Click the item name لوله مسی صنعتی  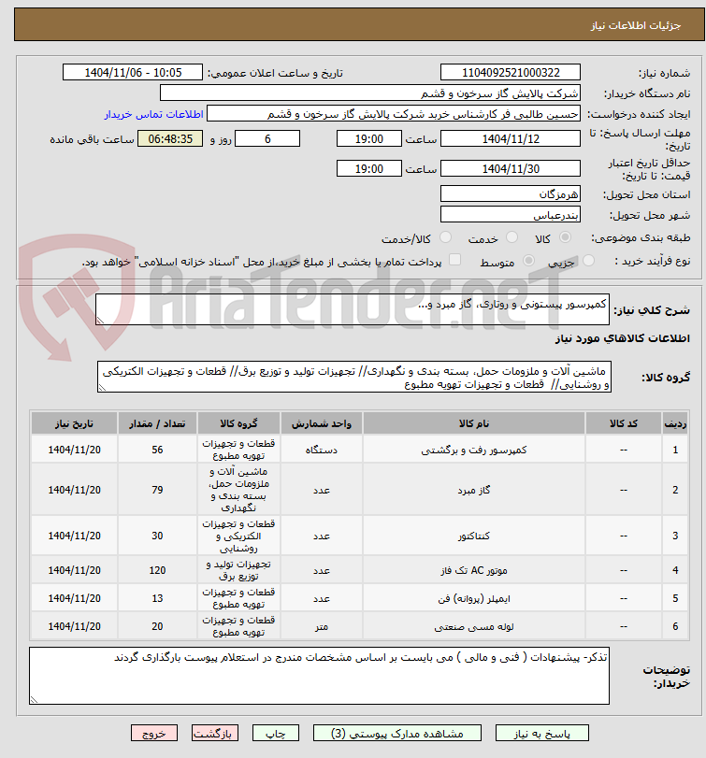click(x=474, y=626)
